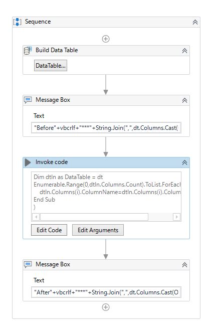Click the second Message Box speech icon
217x329 pixels.
28,265
